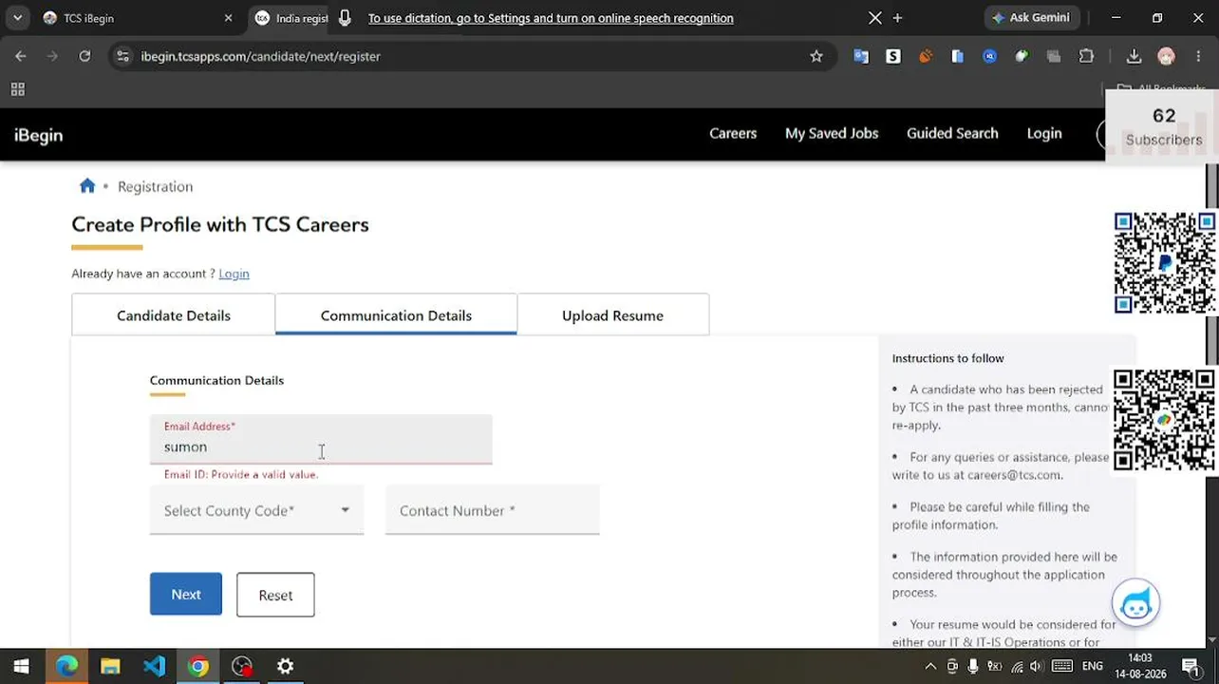Open the Google Translate extension
1219x684 pixels.
click(861, 56)
